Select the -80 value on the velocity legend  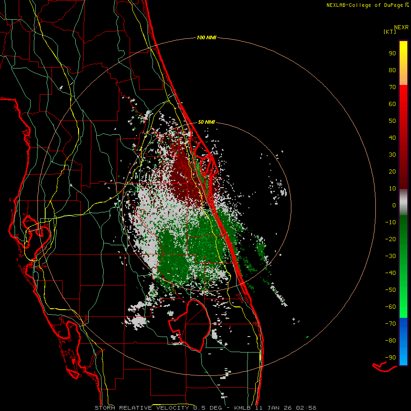coord(390,341)
